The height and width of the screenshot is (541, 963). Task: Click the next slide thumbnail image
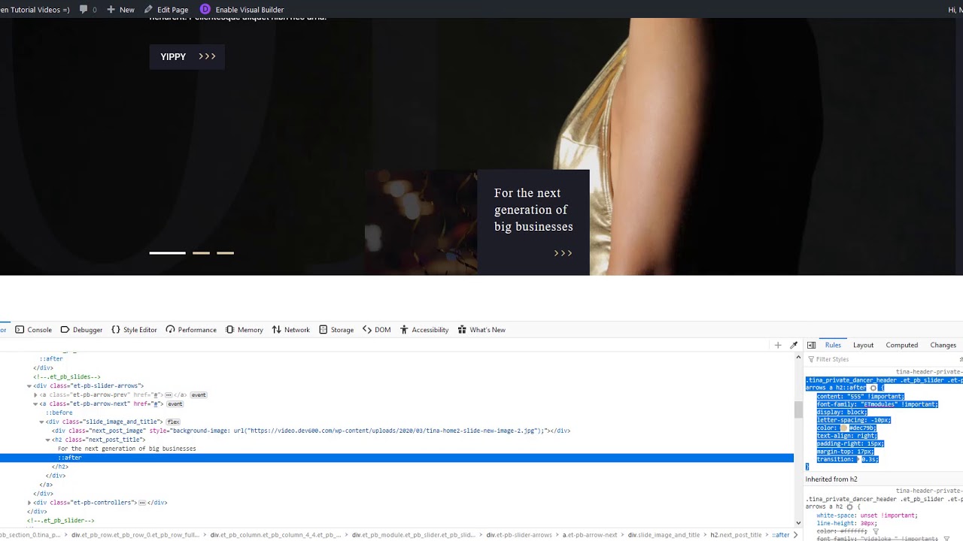coord(421,222)
